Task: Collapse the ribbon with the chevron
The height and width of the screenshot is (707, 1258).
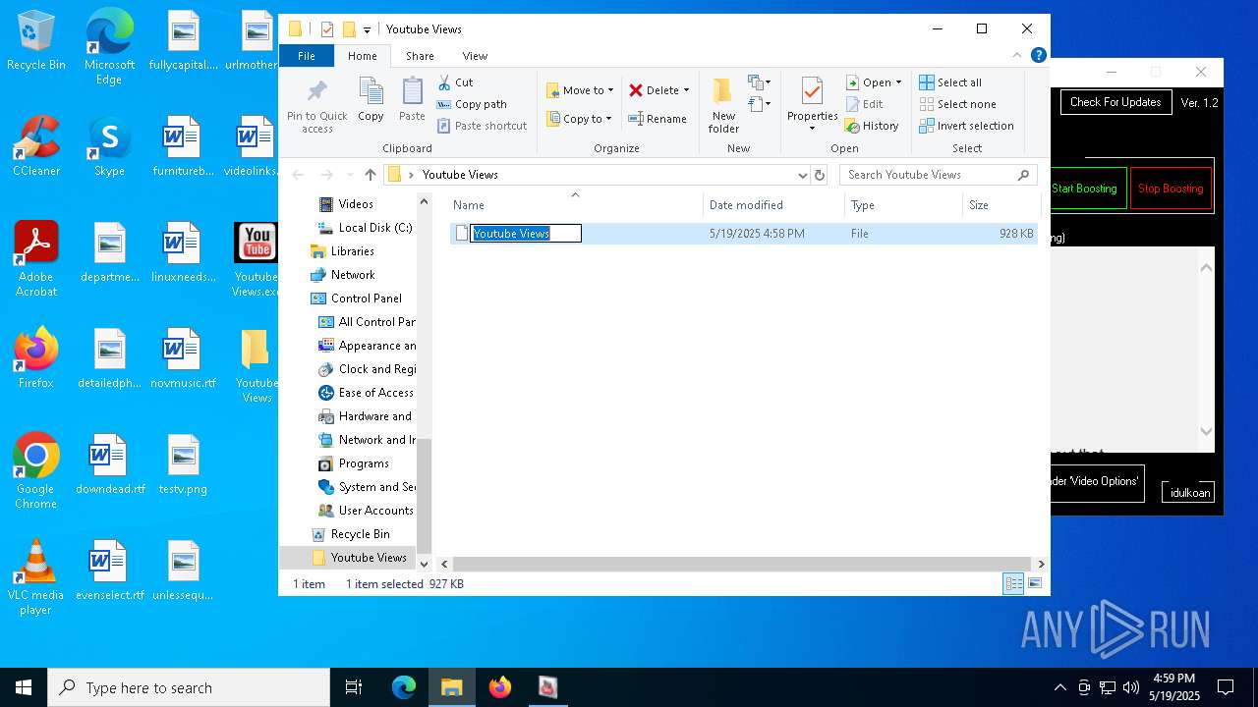Action: click(1017, 56)
